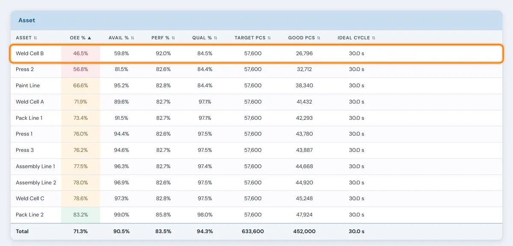Click the 44,668 good pieces cell
513x246 pixels.
point(304,166)
